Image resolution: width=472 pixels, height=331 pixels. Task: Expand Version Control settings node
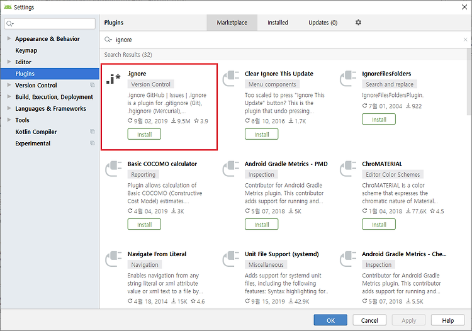pos(9,85)
